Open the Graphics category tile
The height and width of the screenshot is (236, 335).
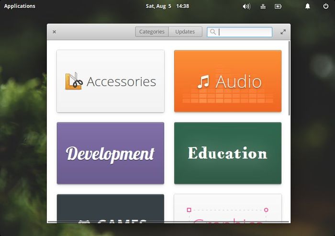(227, 209)
